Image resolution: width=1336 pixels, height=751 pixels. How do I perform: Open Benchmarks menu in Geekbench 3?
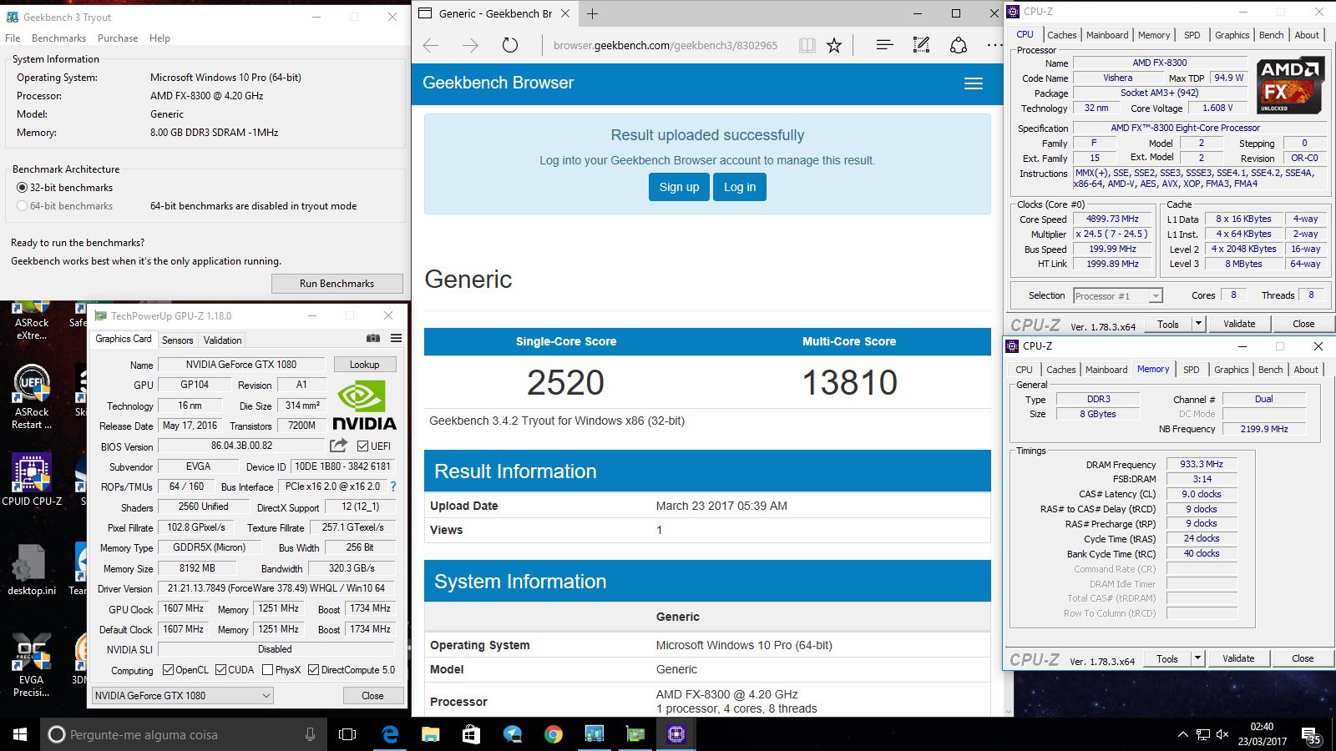58,38
